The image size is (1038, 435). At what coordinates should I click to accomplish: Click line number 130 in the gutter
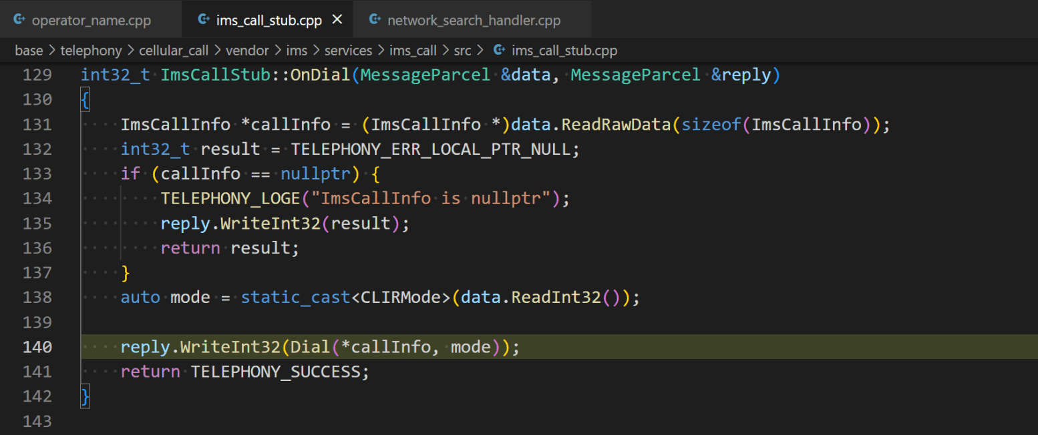37,99
